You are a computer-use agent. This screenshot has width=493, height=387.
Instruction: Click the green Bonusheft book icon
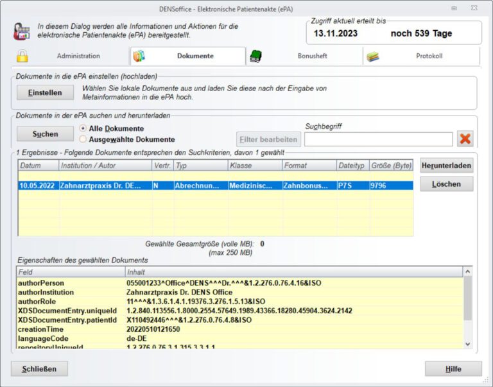[255, 56]
